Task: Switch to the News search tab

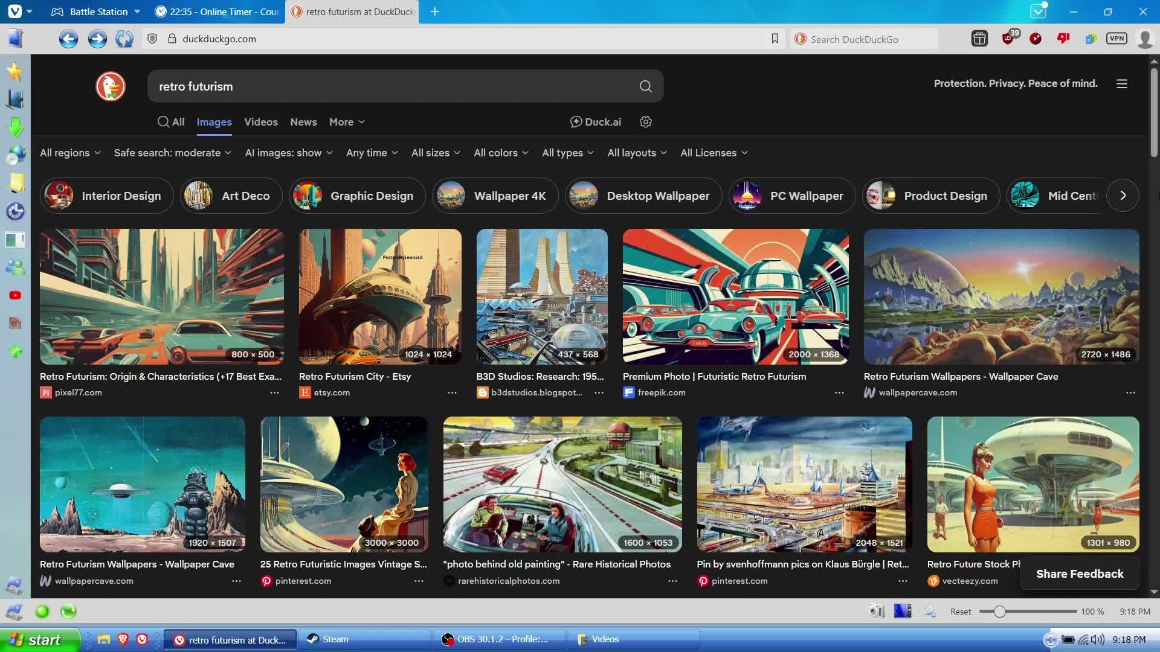Action: [303, 122]
